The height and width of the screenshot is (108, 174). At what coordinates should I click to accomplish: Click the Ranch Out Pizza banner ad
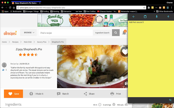point(83,20)
